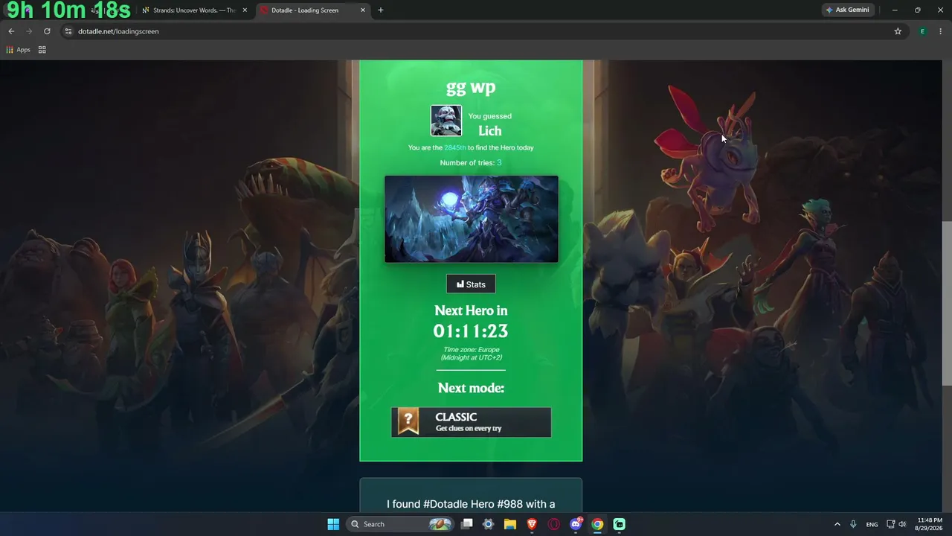Show hidden system tray icons
Image resolution: width=952 pixels, height=536 pixels.
[x=837, y=524]
